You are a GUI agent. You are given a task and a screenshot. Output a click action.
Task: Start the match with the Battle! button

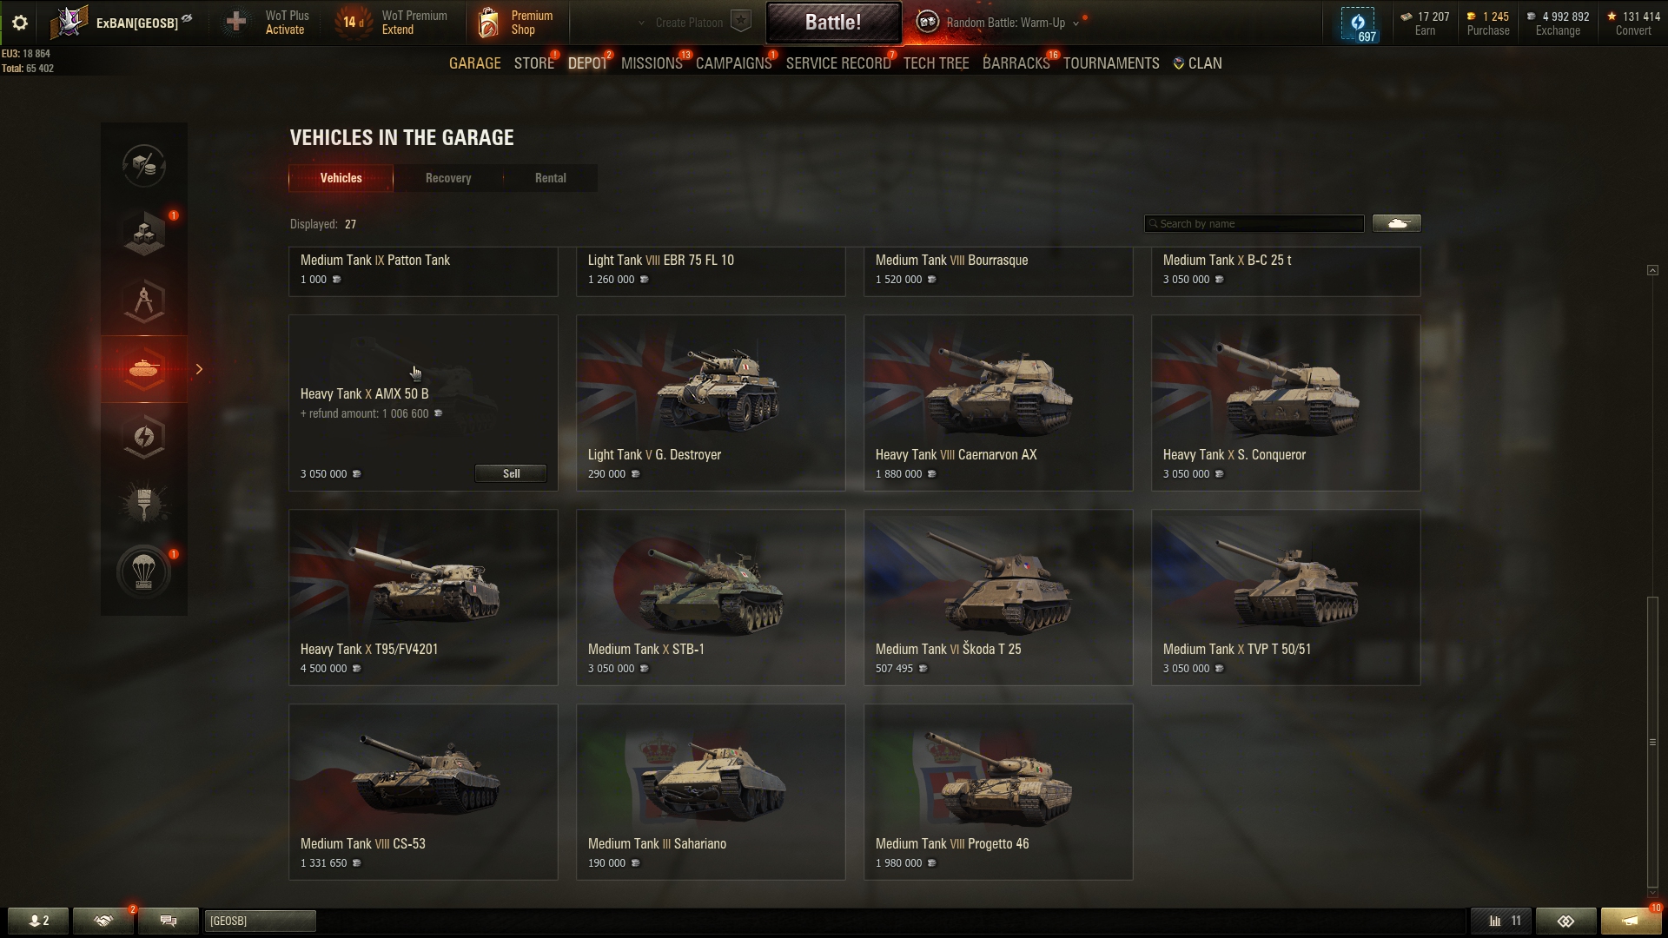click(833, 23)
